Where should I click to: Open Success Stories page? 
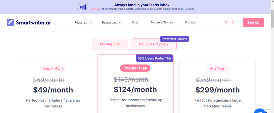coord(161,22)
